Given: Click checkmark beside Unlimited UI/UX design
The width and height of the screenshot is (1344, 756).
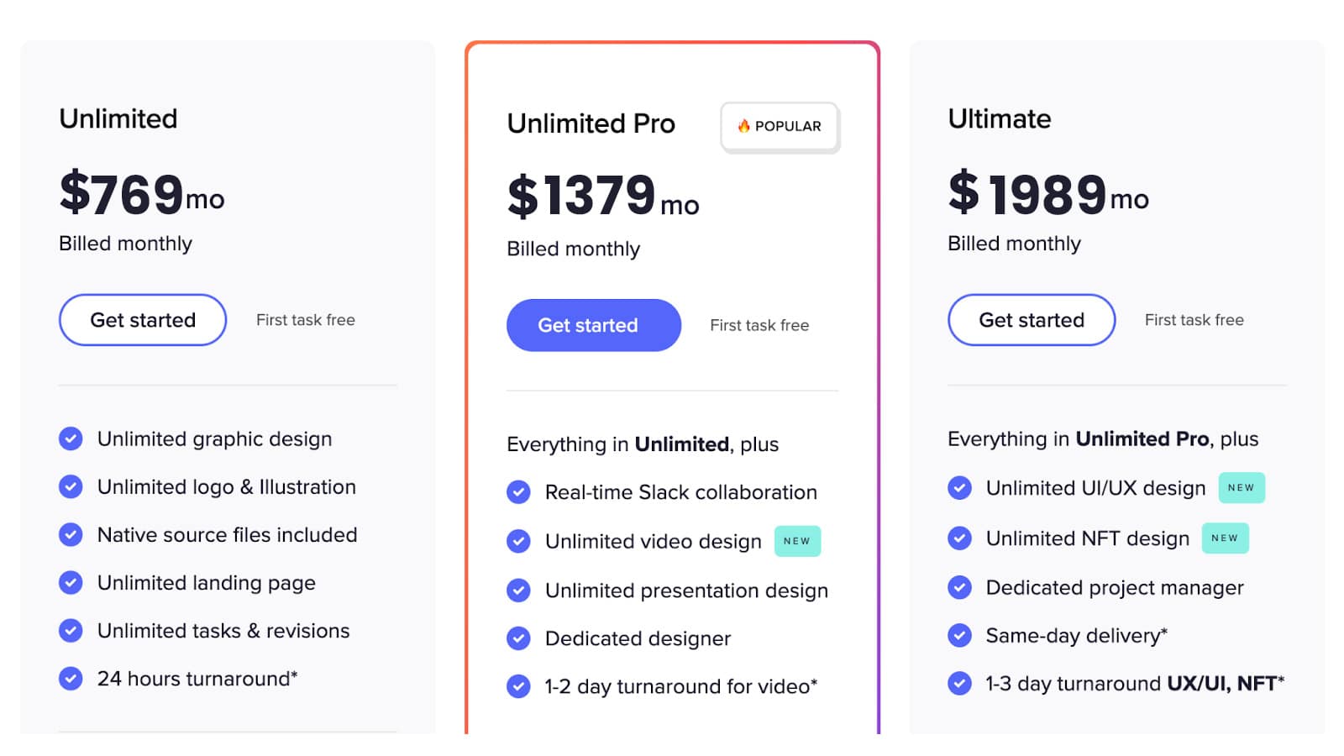Looking at the screenshot, I should (x=959, y=488).
